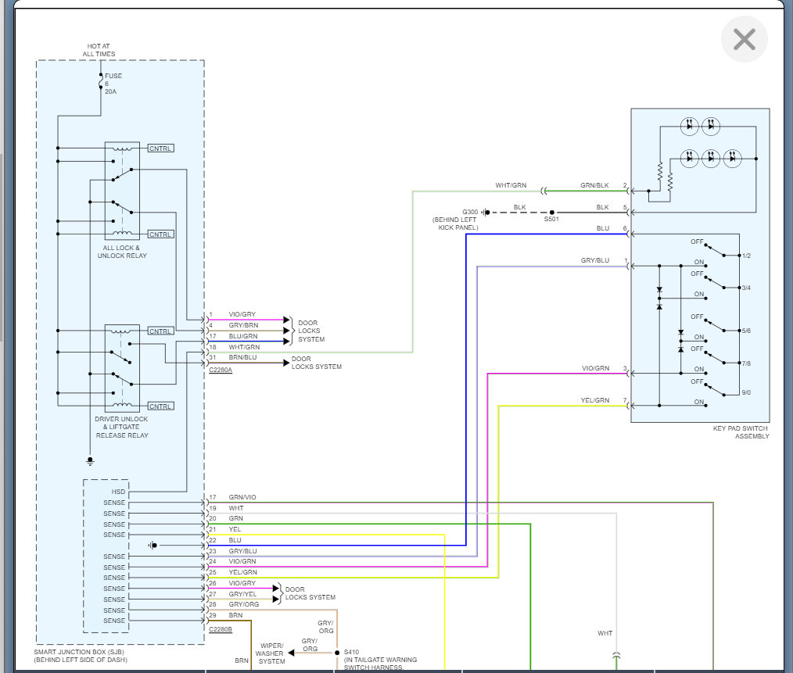This screenshot has width=793, height=673.
Task: Click the GRN/BLK wire label
Action: tap(594, 185)
